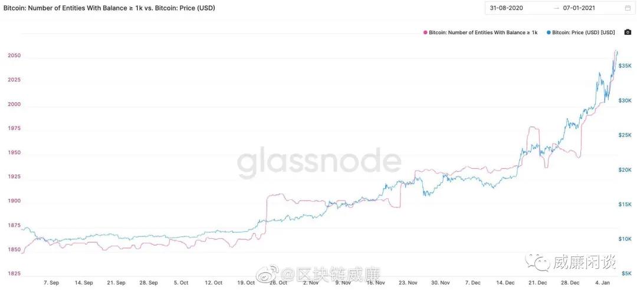Toggle the Bitcoin: Price (USD) legend series
Screen dimensions: 637x290
(584, 32)
